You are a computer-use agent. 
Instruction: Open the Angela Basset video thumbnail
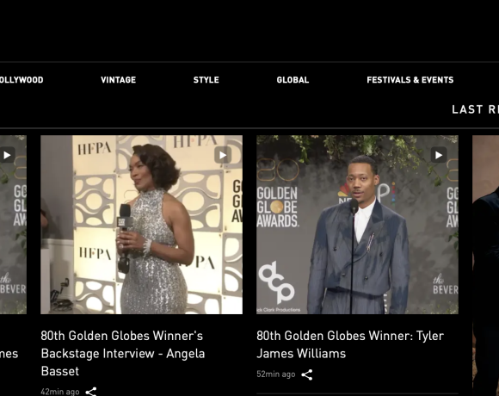pyautogui.click(x=142, y=225)
